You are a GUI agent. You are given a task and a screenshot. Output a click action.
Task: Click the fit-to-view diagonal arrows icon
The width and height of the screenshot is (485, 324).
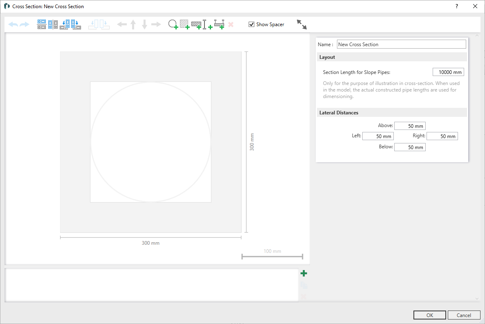[301, 25]
